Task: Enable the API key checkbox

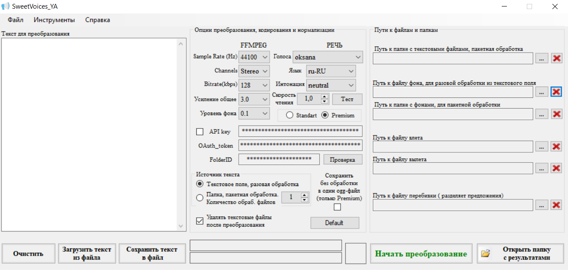Action: [x=200, y=132]
